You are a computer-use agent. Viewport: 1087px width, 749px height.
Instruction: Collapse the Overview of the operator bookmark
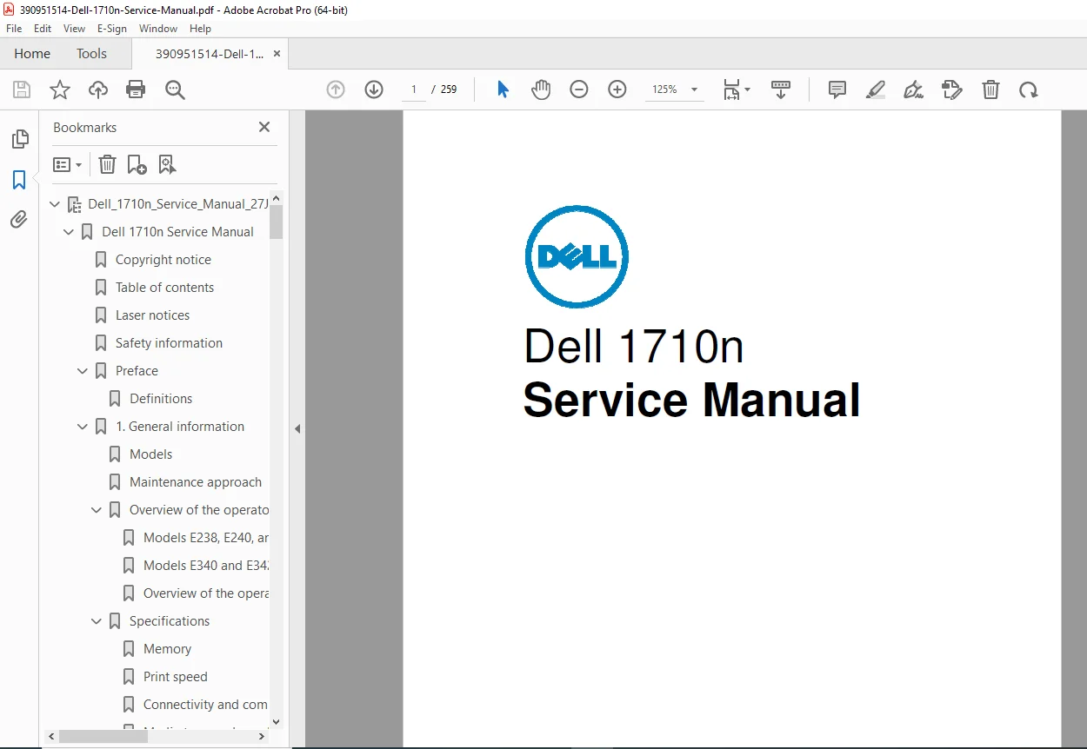click(x=97, y=510)
